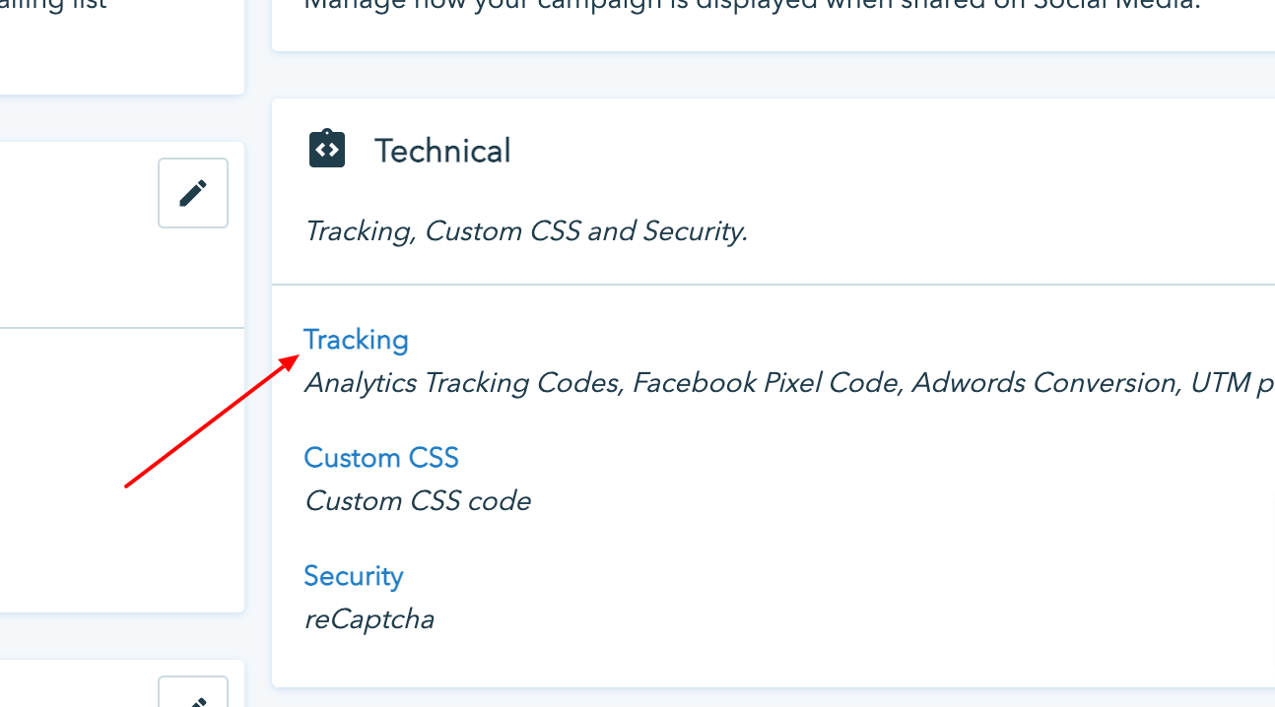Image resolution: width=1275 pixels, height=707 pixels.
Task: Click the Technical section code icon
Action: click(327, 150)
